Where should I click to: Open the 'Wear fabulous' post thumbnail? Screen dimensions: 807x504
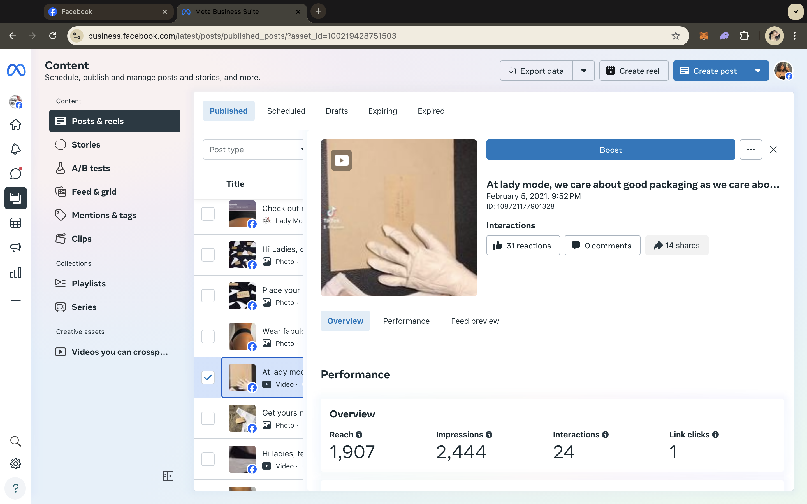(x=242, y=336)
